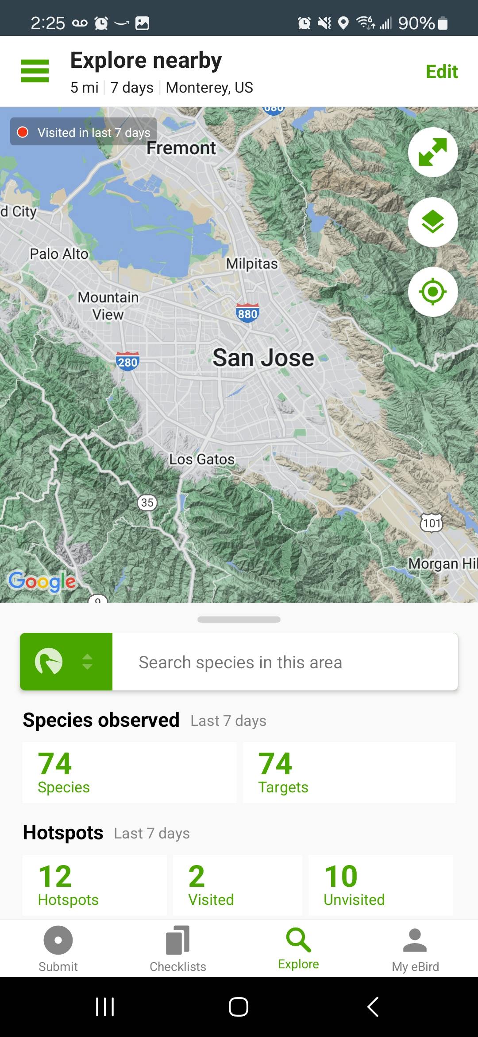Switch to the Checklists tab

[x=178, y=949]
